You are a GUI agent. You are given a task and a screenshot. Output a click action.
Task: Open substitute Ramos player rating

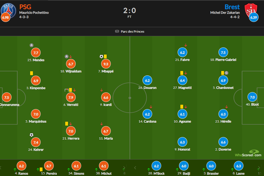(22, 166)
